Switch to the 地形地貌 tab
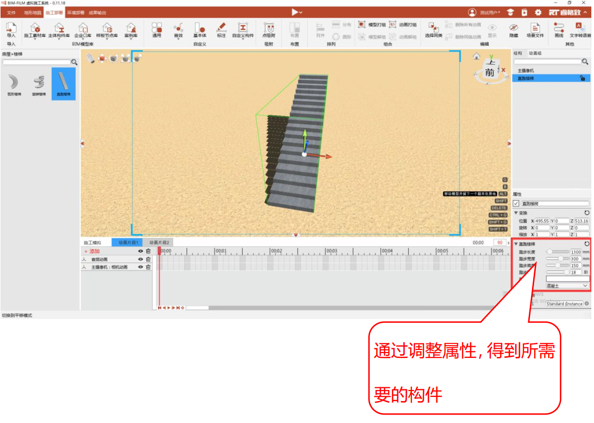594x423 pixels. (x=32, y=13)
